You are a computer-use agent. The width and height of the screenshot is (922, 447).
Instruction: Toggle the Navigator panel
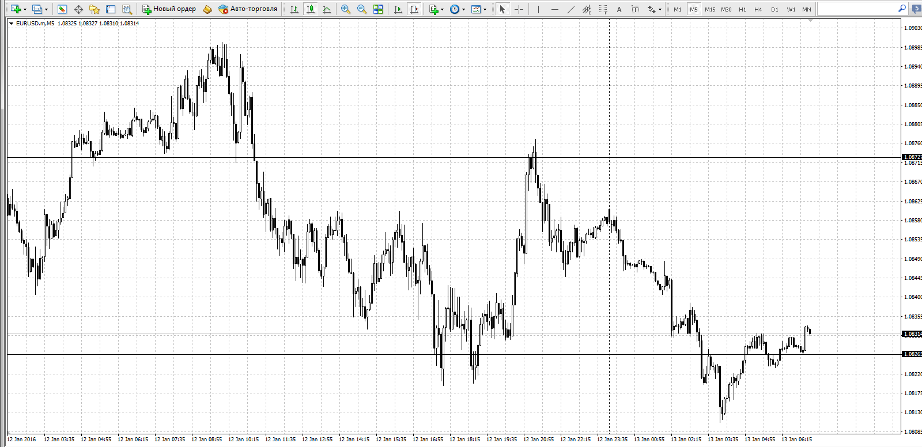tap(95, 9)
